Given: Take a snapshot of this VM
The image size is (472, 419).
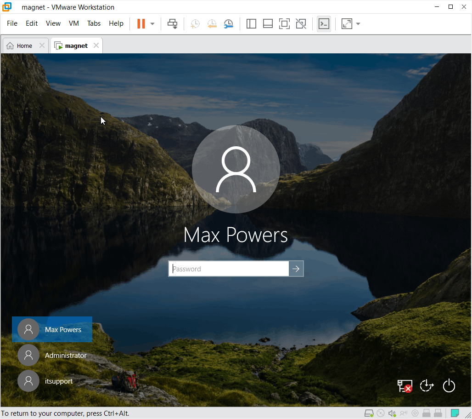Looking at the screenshot, I should click(195, 24).
